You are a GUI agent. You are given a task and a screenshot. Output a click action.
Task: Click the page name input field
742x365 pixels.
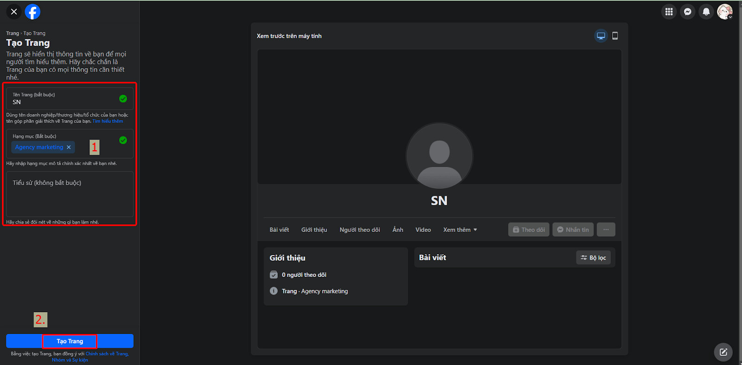(x=70, y=98)
